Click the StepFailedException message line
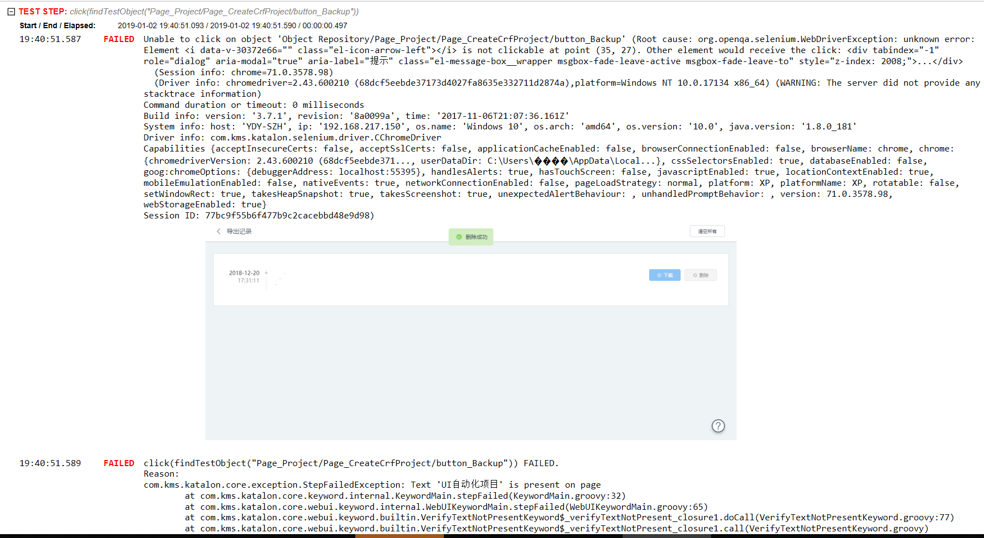 372,485
